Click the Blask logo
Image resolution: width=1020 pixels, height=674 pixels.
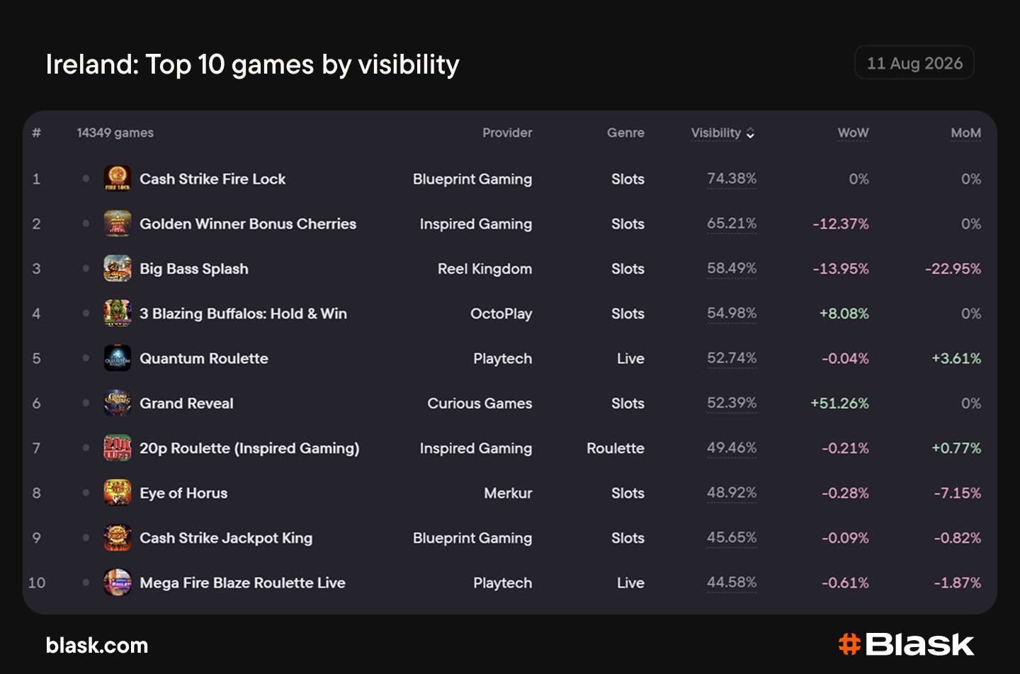pyautogui.click(x=906, y=644)
